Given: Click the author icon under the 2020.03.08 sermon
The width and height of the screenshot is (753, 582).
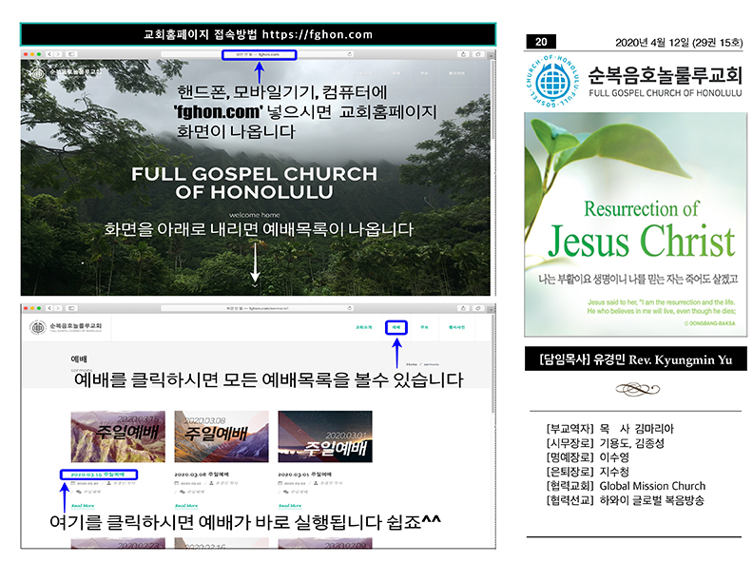Looking at the screenshot, I should tap(211, 483).
